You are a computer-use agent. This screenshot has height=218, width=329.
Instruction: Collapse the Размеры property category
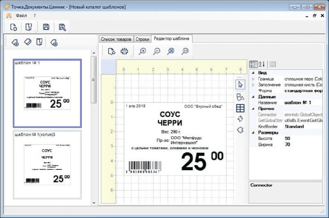tap(252, 133)
